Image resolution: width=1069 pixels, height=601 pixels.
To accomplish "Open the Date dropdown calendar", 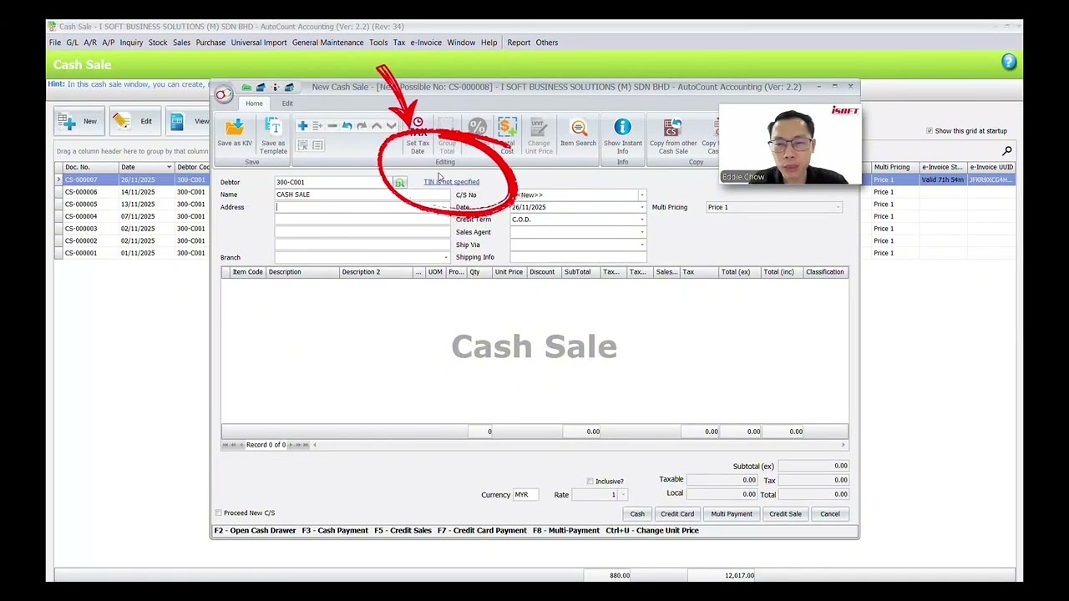I will (x=641, y=207).
